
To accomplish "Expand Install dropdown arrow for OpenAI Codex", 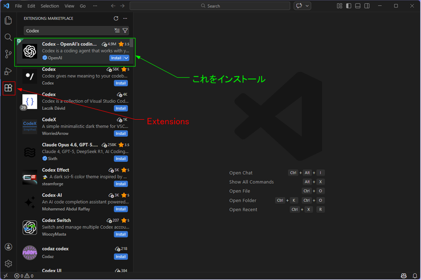I will pos(126,58).
